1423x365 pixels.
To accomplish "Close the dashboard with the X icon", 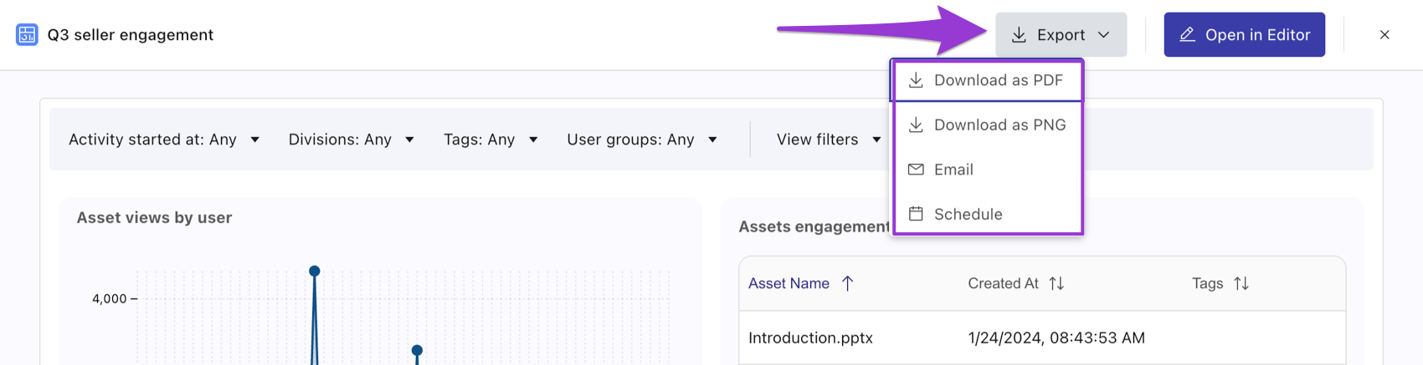I will (x=1384, y=34).
